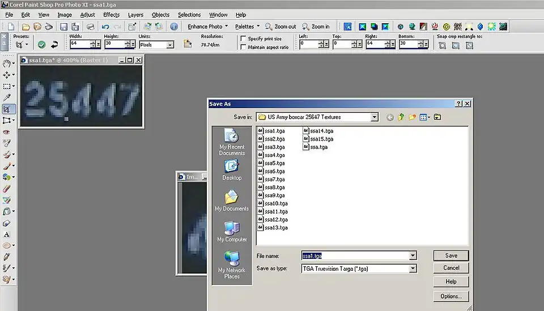Click the Options... button

pyautogui.click(x=451, y=296)
